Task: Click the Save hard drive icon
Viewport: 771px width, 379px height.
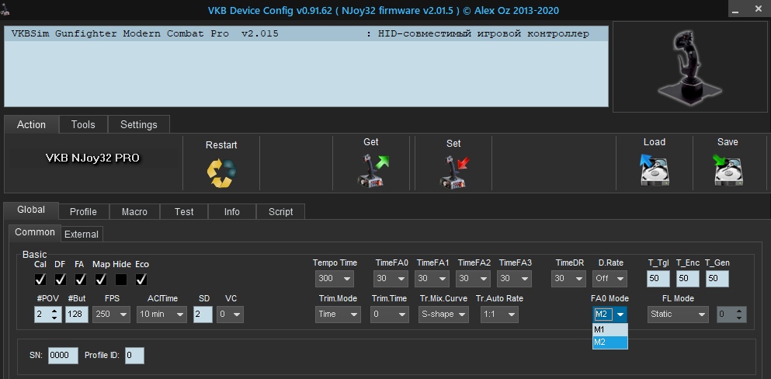Action: (728, 169)
